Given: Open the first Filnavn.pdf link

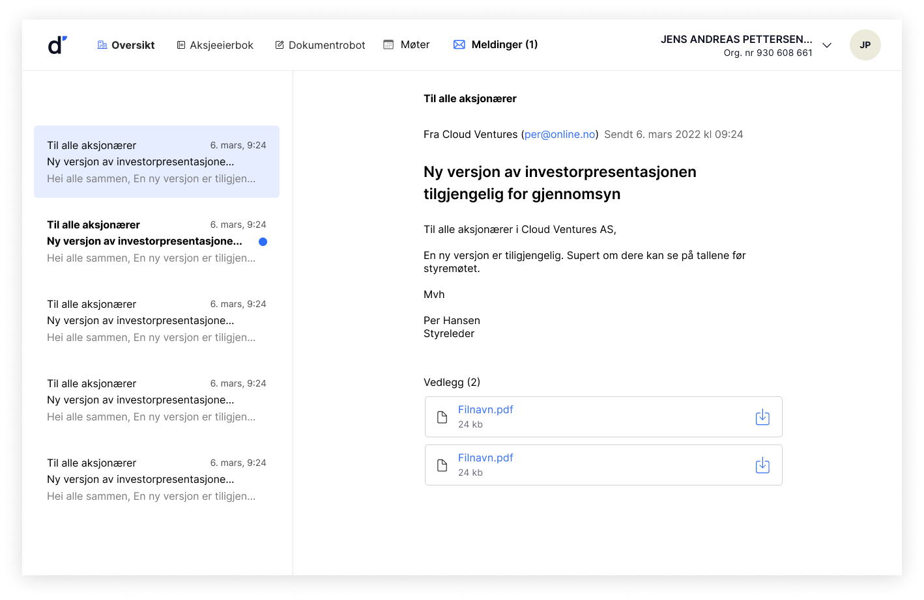Looking at the screenshot, I should pos(485,409).
